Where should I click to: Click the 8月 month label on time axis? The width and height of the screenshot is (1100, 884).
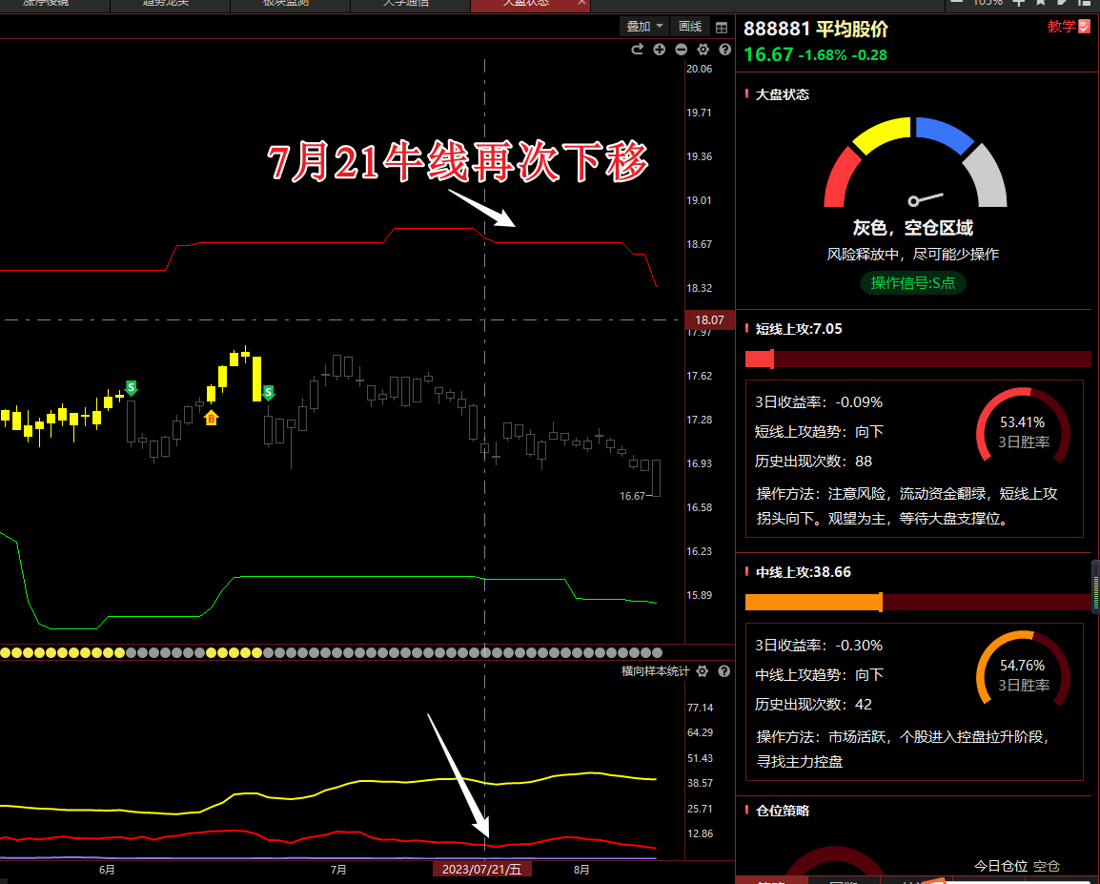[581, 870]
